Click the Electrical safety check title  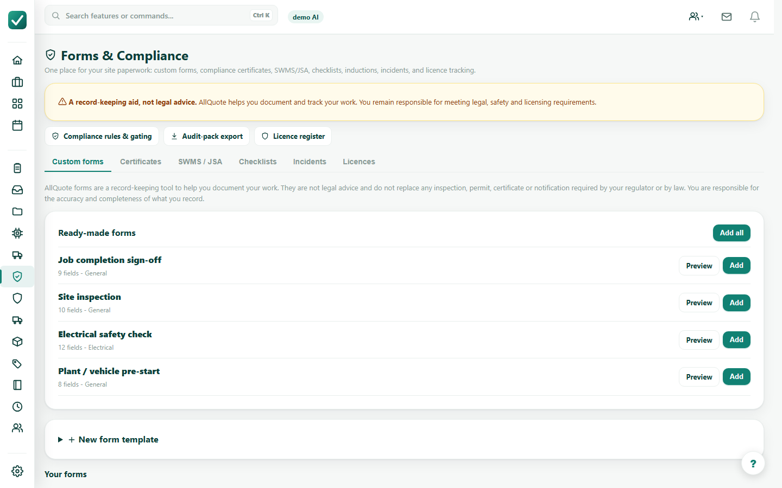105,335
